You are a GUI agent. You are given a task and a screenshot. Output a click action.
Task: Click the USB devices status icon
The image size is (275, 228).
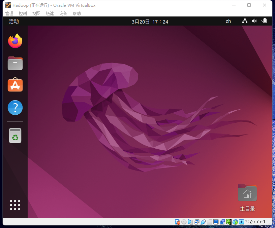(x=203, y=222)
